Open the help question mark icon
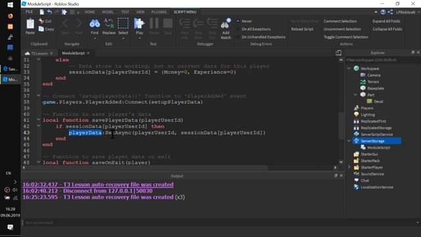Viewport: 421px width, 237px height. pyautogui.click(x=383, y=12)
